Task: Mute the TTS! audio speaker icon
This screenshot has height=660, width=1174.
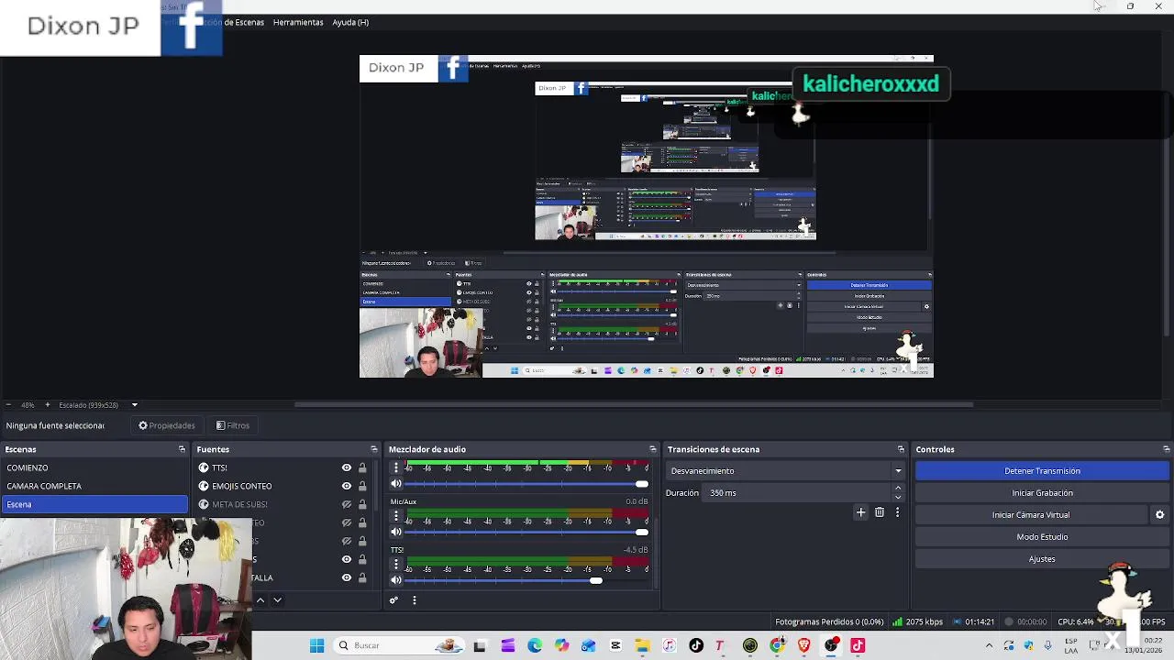Action: pos(396,579)
